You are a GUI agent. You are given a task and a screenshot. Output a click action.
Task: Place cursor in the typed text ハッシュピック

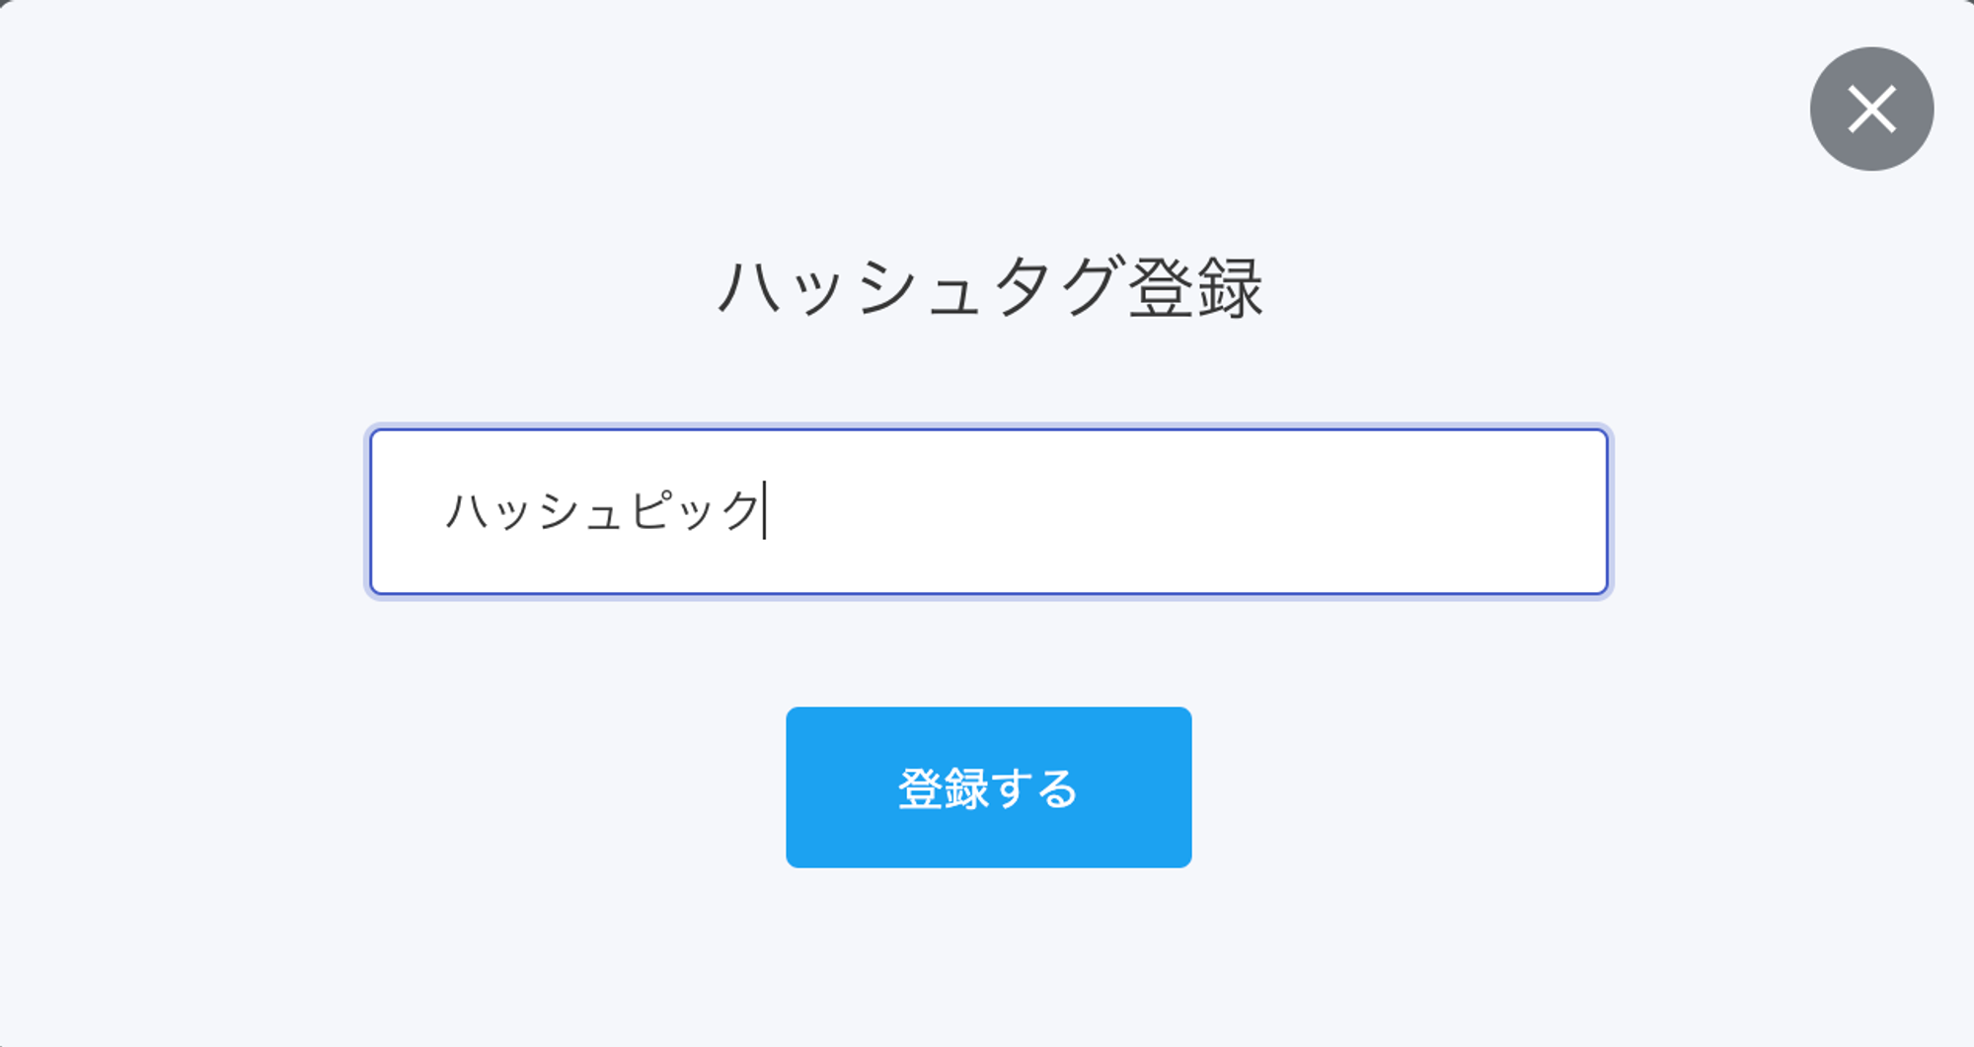coord(602,512)
